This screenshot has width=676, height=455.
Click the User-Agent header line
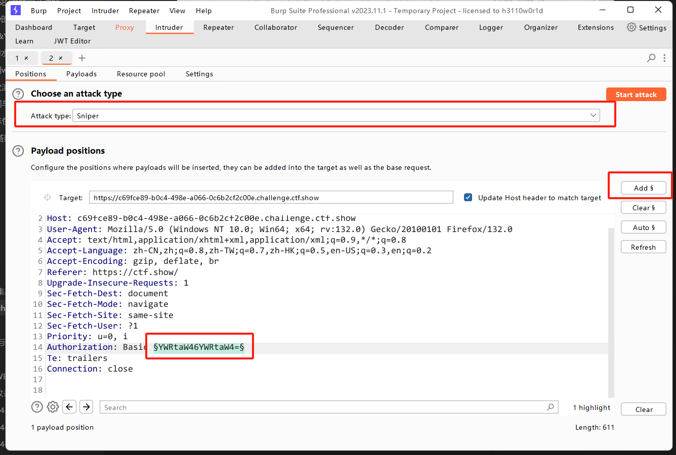pos(280,229)
